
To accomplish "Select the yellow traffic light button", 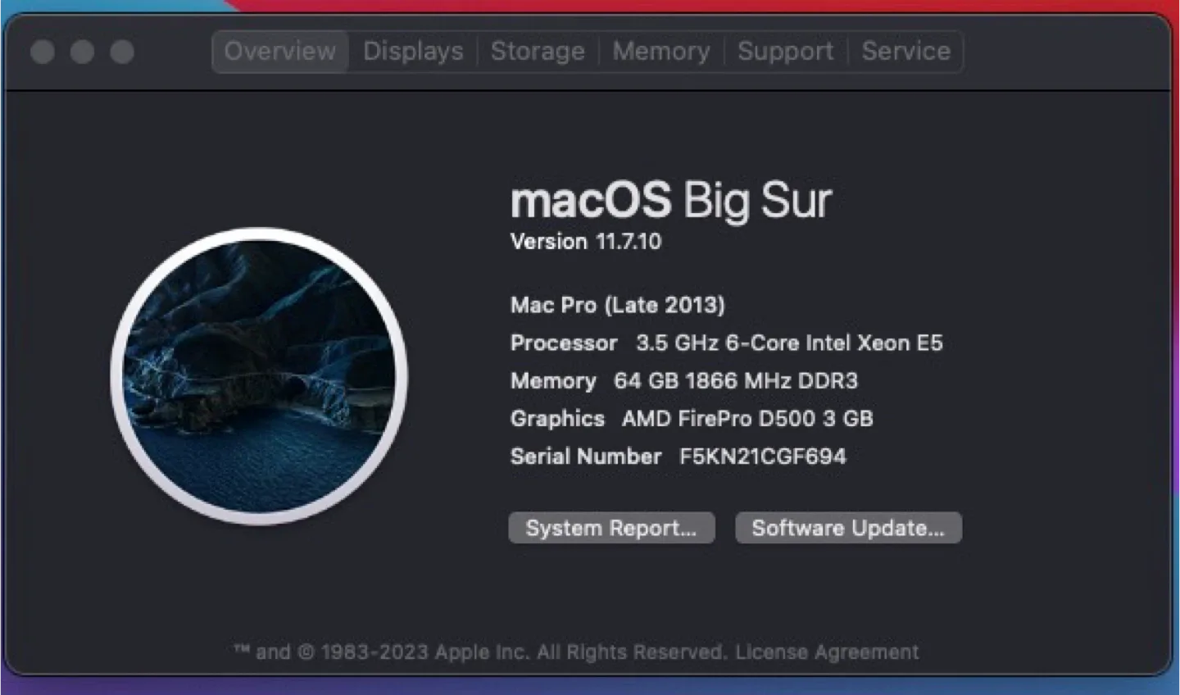I will (x=82, y=52).
